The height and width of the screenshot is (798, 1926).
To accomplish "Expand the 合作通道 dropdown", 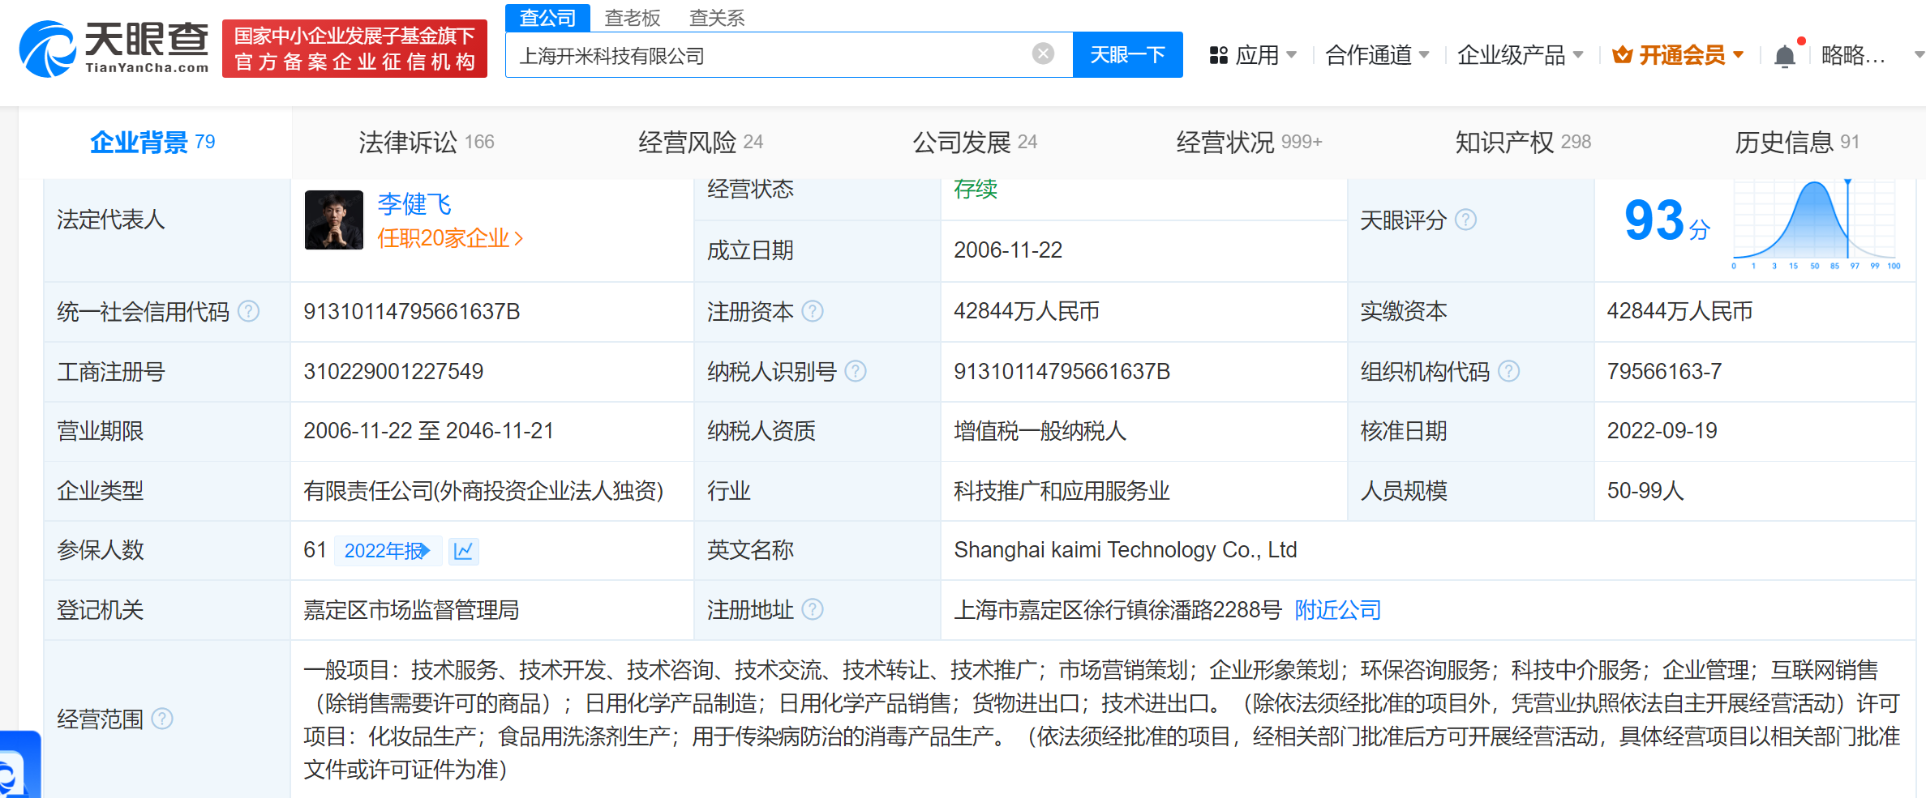I will 1424,55.
